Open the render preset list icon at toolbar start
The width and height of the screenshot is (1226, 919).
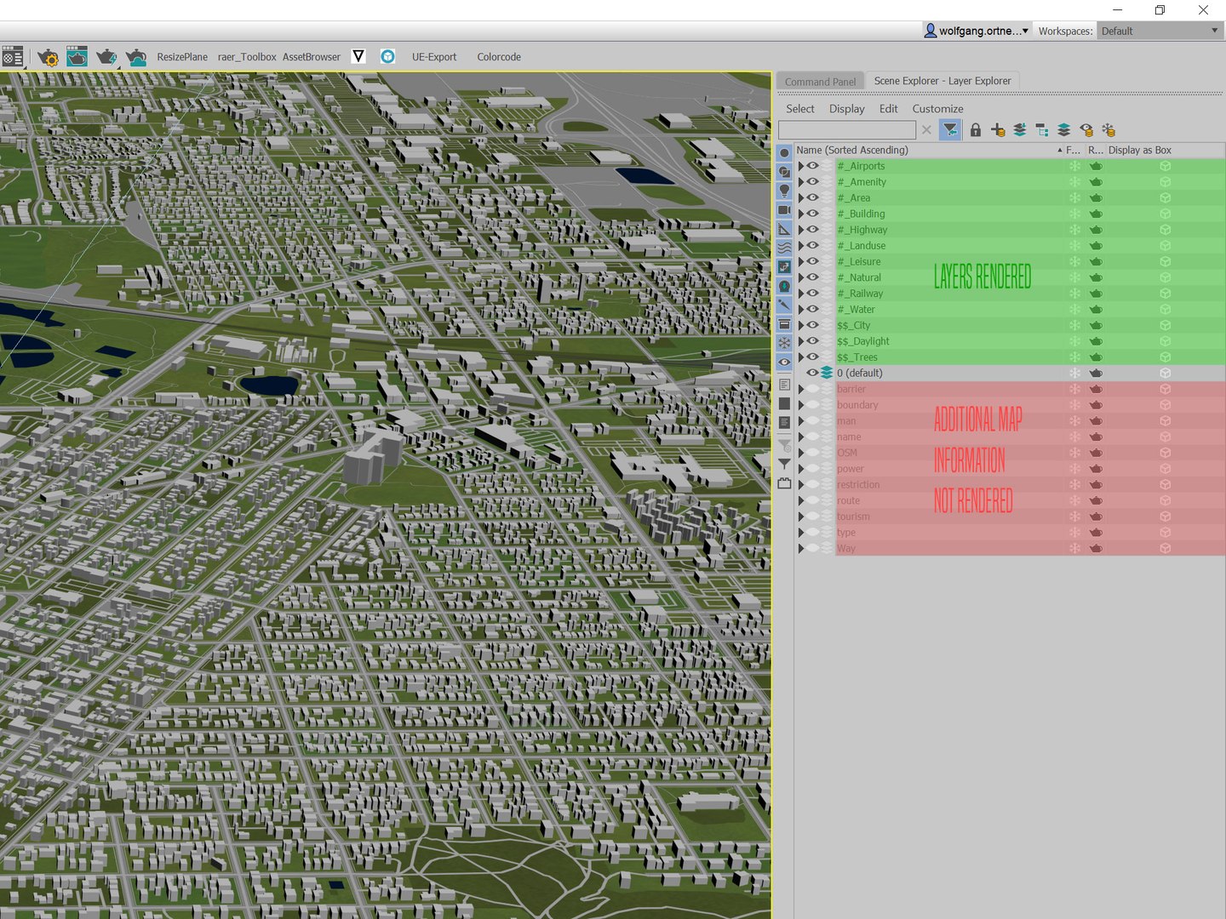pyautogui.click(x=13, y=57)
